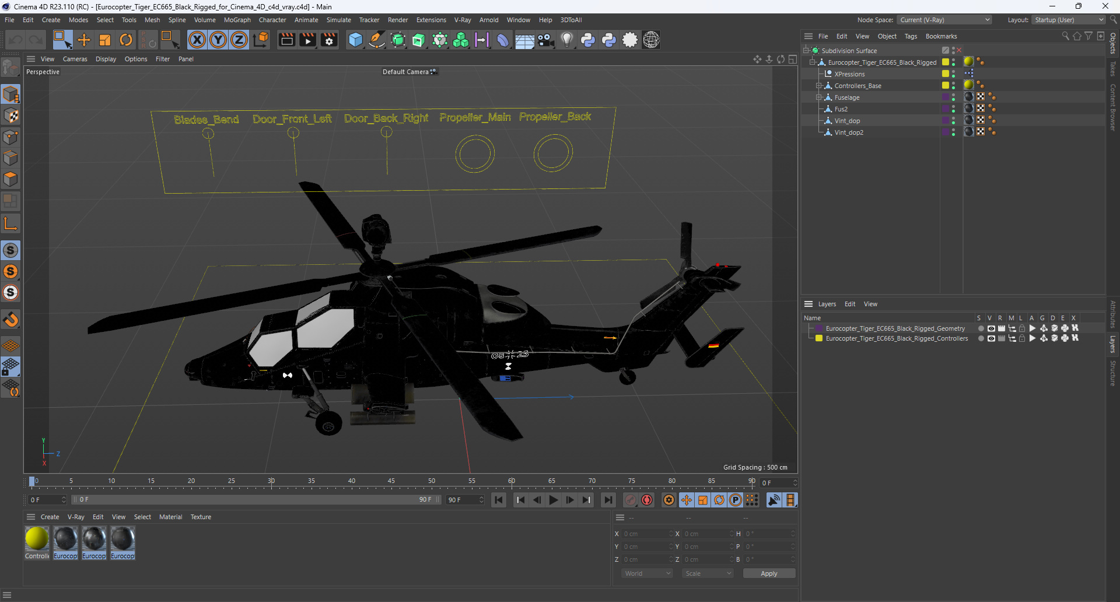The width and height of the screenshot is (1120, 602).
Task: Open the Scale coordinate dropdown
Action: click(x=708, y=573)
